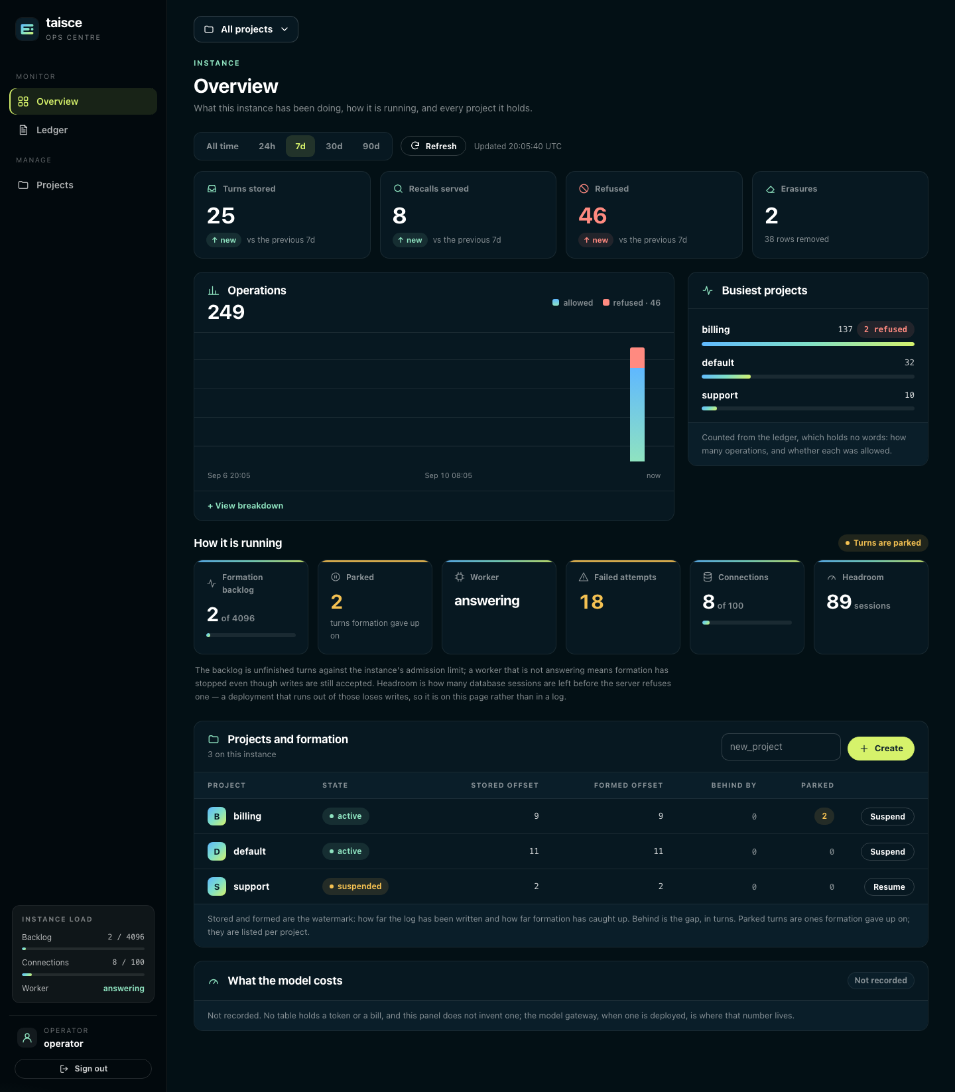
Task: Click the Connections database icon
Action: [x=708, y=577]
